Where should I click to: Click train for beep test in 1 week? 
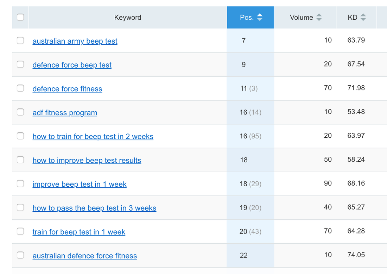79,232
